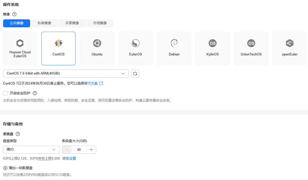Click the system disk size field showing 40
Viewport: 308px width, 180px height.
coord(79,150)
